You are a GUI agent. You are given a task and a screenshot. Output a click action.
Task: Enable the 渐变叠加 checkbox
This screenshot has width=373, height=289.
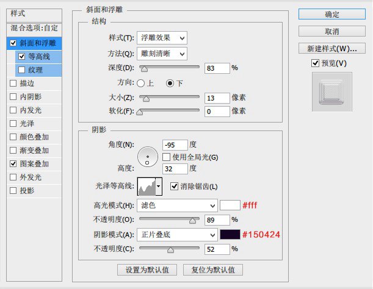[x=13, y=150]
